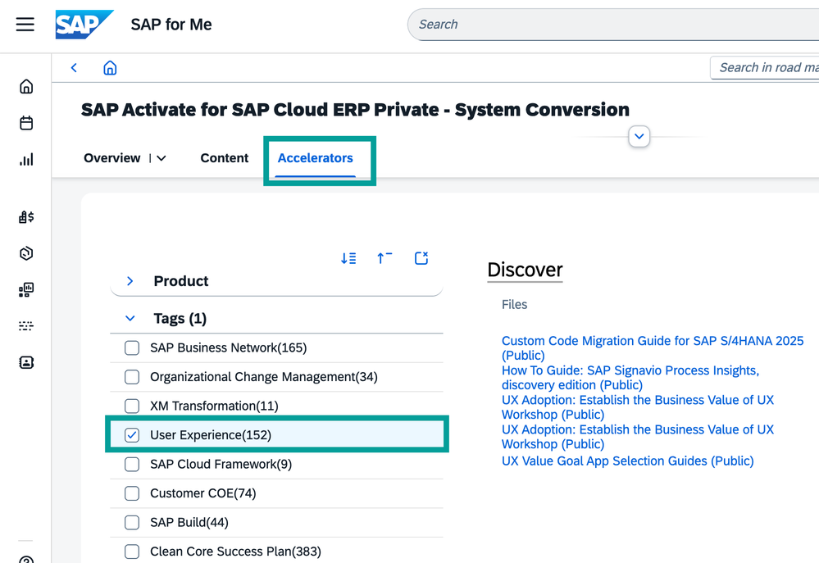Click the collapse all arrow icon
819x563 pixels.
pos(384,258)
